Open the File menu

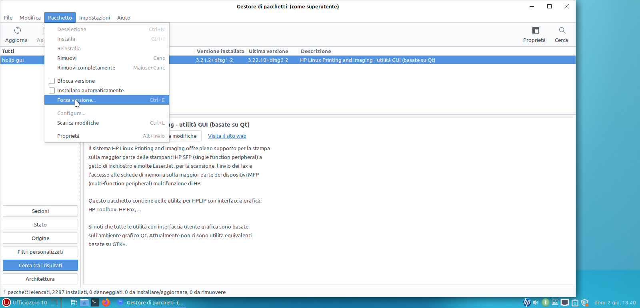8,18
